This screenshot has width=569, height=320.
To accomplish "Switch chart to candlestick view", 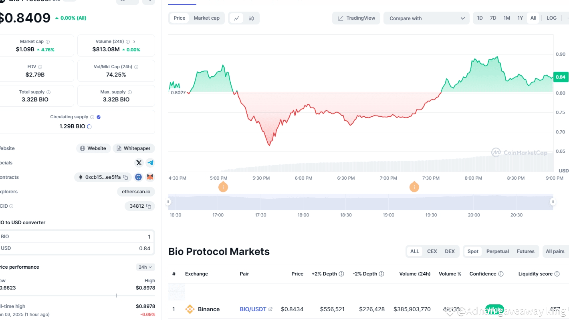I will pos(250,18).
